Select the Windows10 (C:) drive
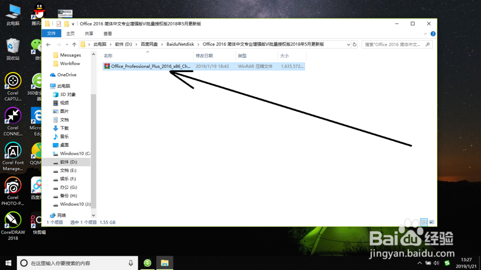481x270 pixels. click(x=72, y=154)
